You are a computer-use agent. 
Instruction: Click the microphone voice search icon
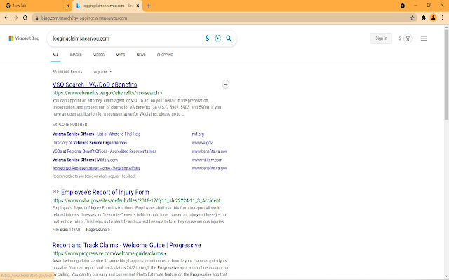207,38
